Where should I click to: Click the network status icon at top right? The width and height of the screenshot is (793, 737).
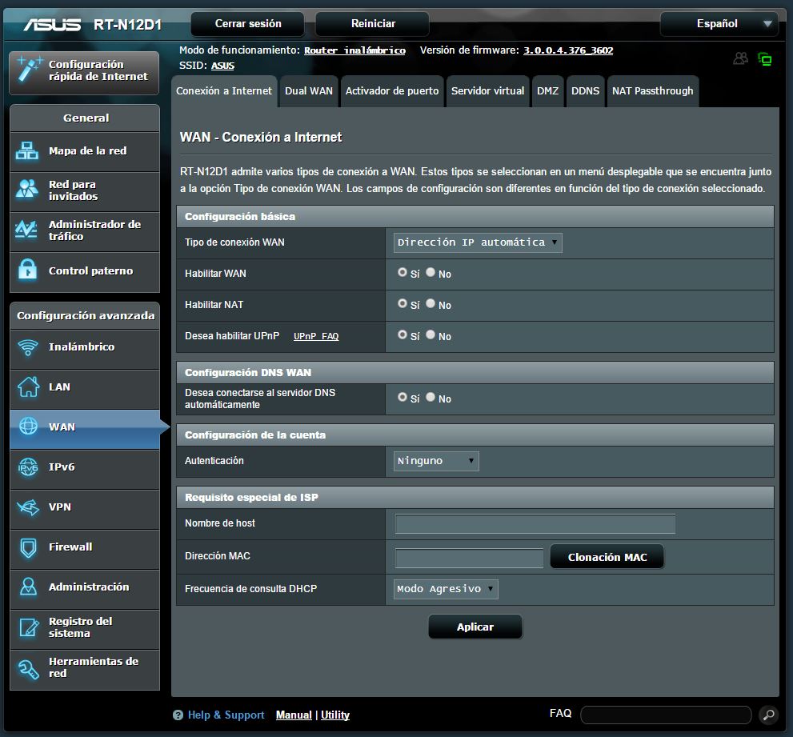tap(765, 59)
